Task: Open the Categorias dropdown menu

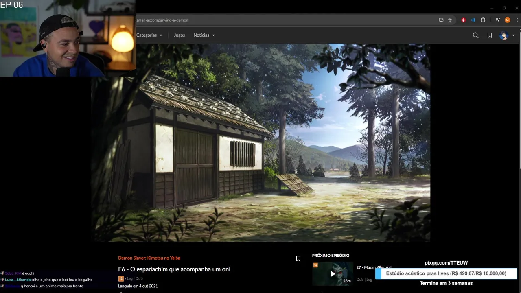Action: pos(149,35)
